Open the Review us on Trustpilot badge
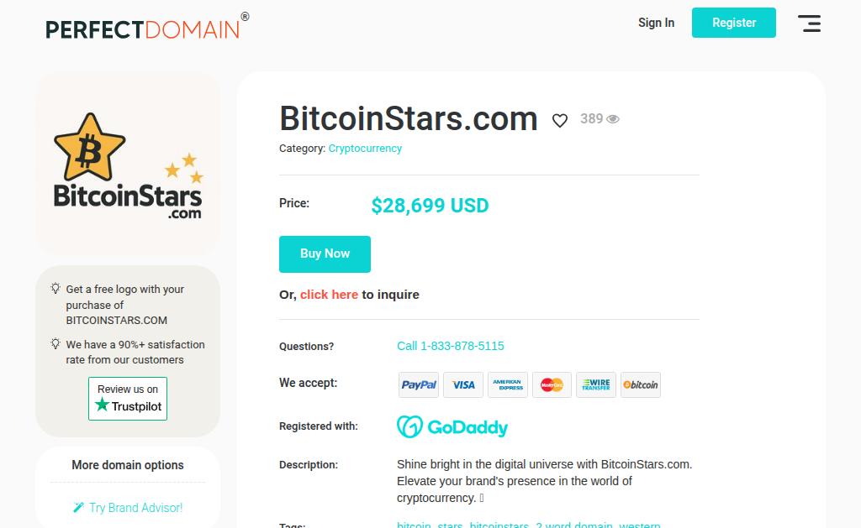Viewport: 861px width, 528px height. 128,399
